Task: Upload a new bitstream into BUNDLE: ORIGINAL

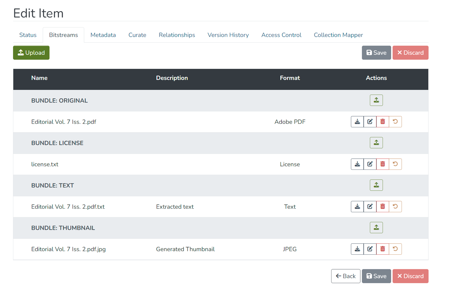Action: (x=376, y=100)
